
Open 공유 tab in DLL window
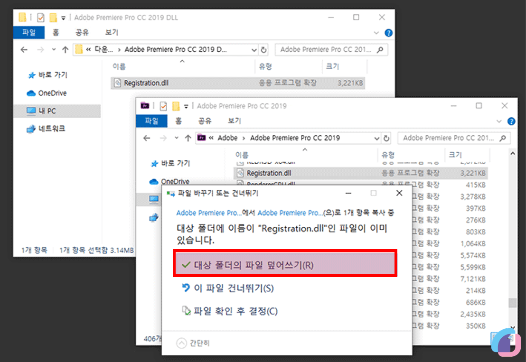coord(82,33)
